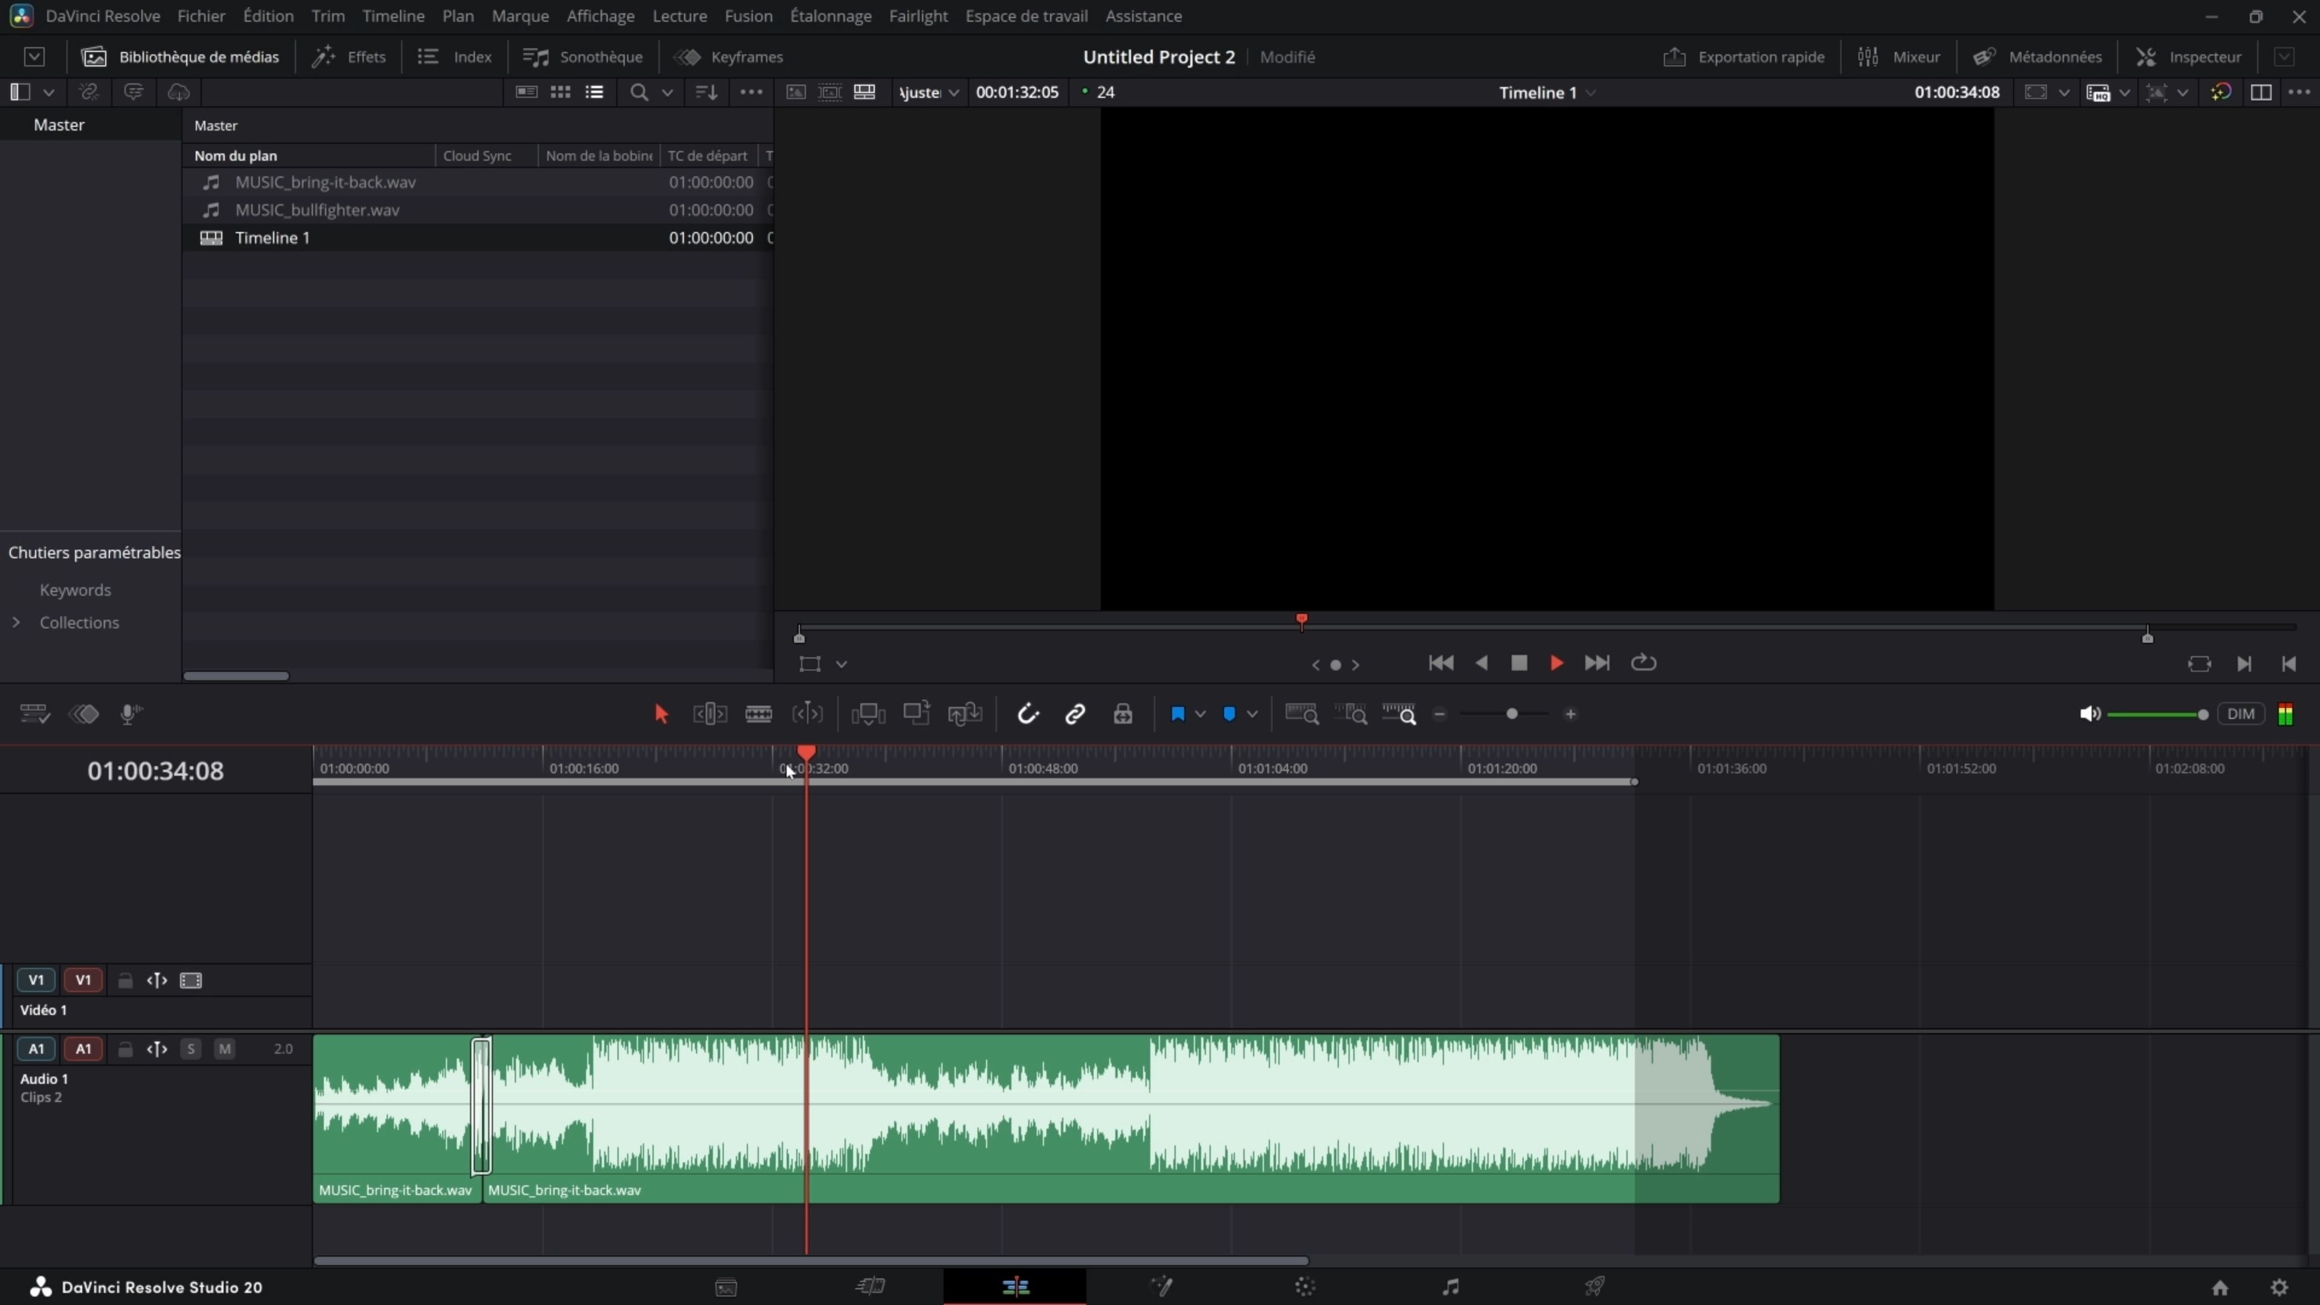Open the flag color dropdown arrow
Image resolution: width=2320 pixels, height=1305 pixels.
[1200, 714]
